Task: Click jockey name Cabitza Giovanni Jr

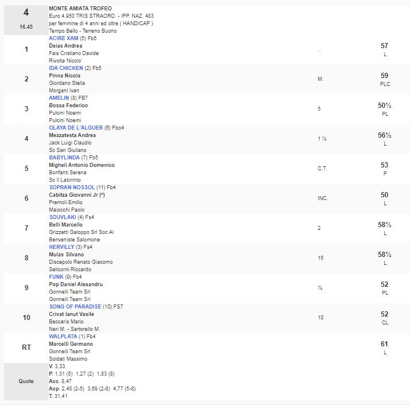Action: click(x=76, y=195)
